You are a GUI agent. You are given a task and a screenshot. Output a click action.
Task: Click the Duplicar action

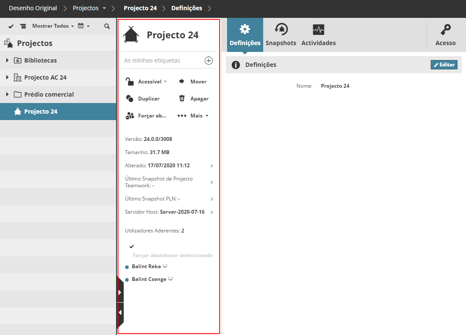point(143,99)
